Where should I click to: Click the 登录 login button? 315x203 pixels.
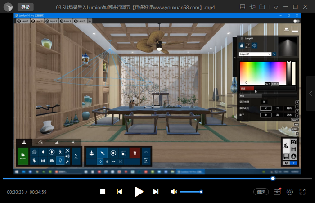point(25,7)
